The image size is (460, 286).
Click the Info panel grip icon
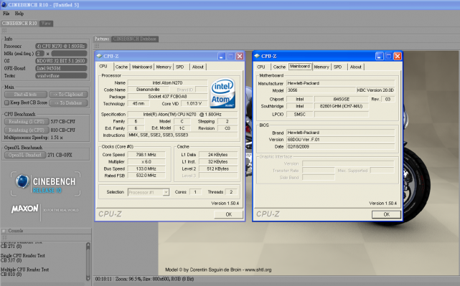[x=4, y=31]
